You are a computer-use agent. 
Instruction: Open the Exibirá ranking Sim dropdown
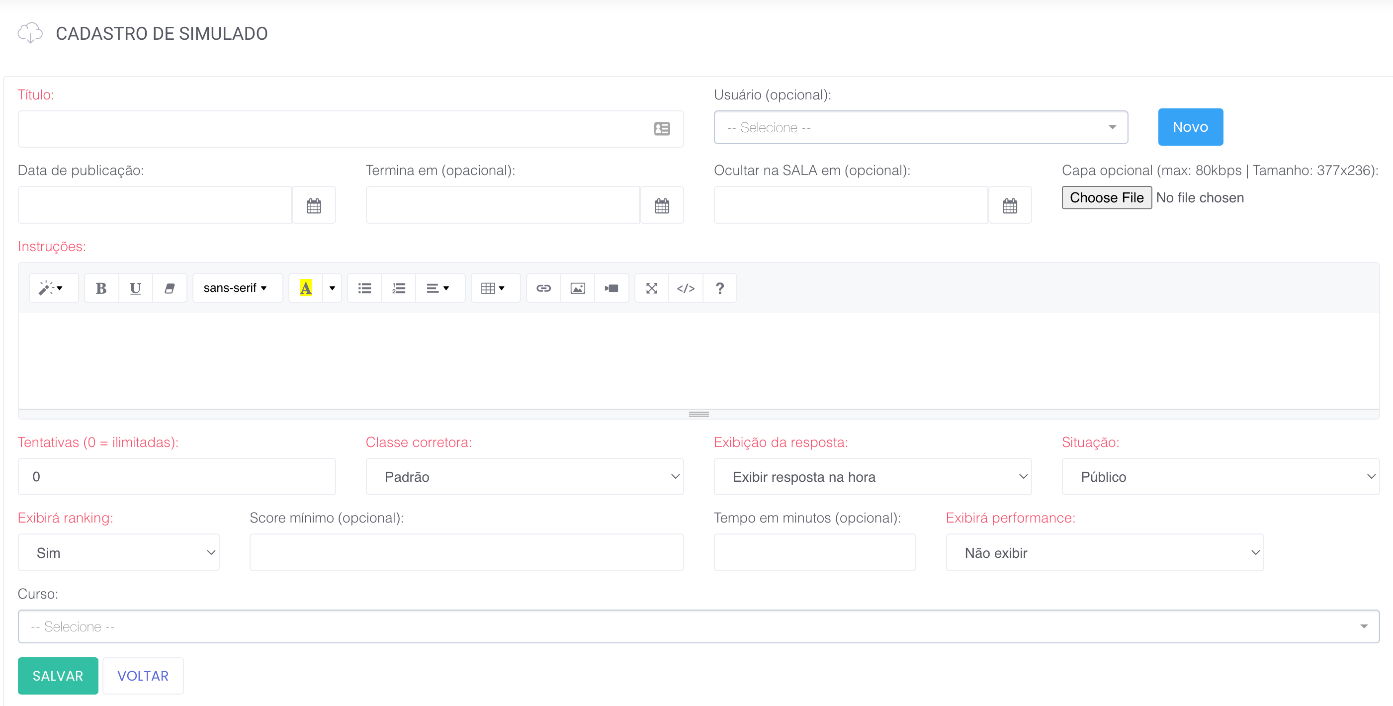[x=118, y=552]
